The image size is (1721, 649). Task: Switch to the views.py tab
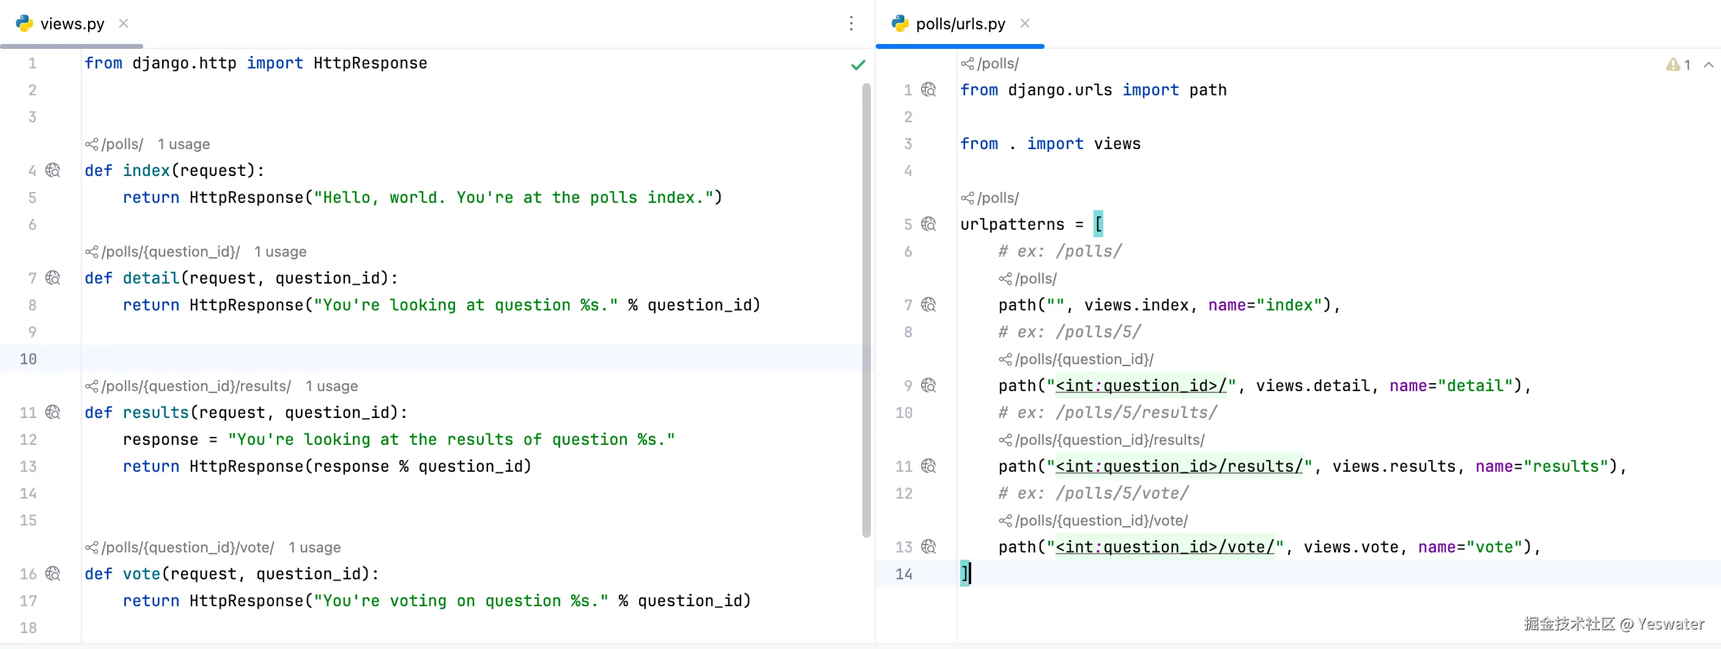[72, 24]
